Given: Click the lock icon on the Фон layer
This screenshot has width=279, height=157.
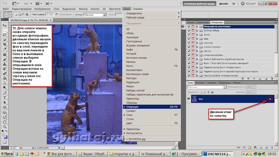Looking at the screenshot, I should click(270, 99).
